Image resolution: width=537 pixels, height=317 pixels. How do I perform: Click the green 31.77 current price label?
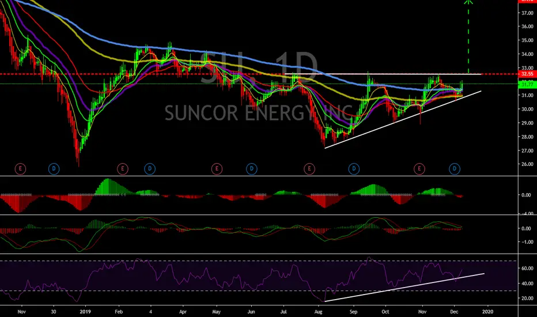tap(527, 84)
